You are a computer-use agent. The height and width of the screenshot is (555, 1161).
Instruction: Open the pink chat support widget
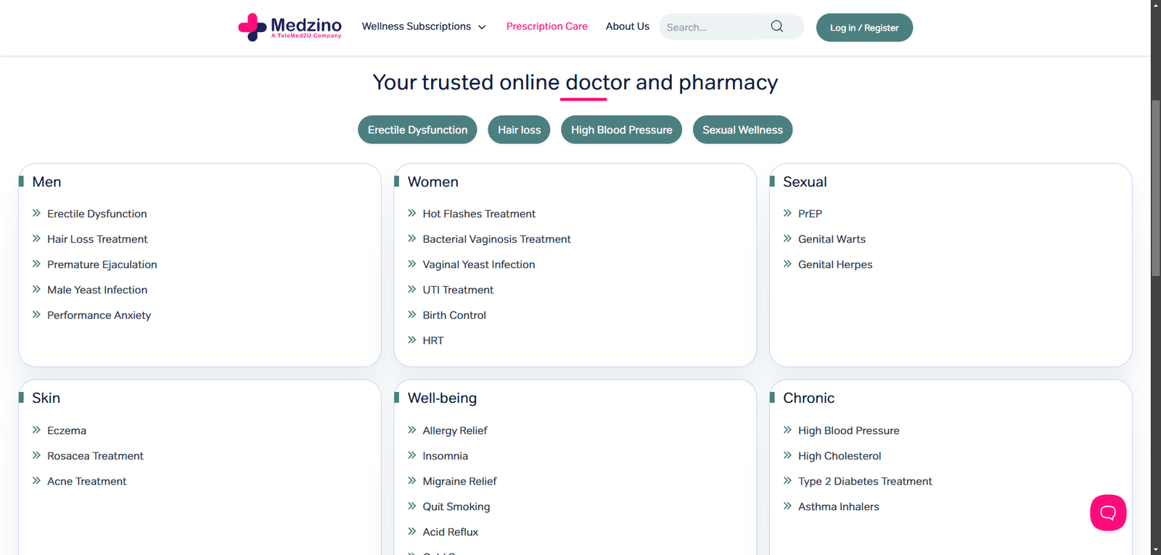1107,513
